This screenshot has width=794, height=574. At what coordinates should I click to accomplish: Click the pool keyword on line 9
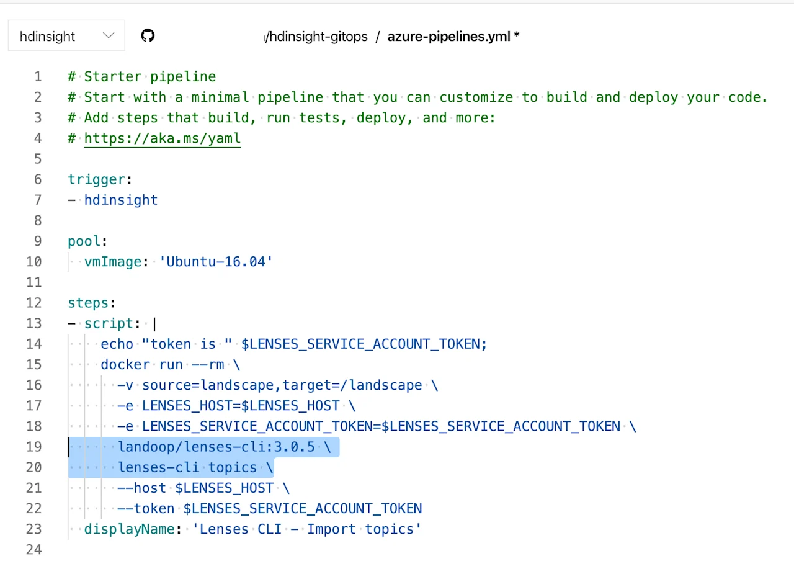(x=83, y=241)
